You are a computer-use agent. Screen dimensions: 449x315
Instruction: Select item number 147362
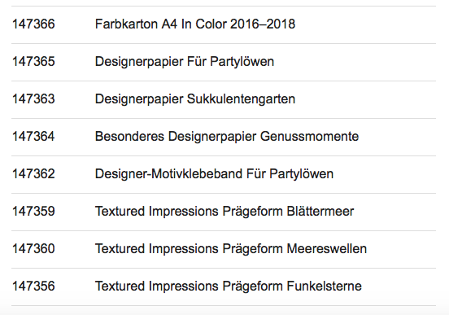point(33,174)
